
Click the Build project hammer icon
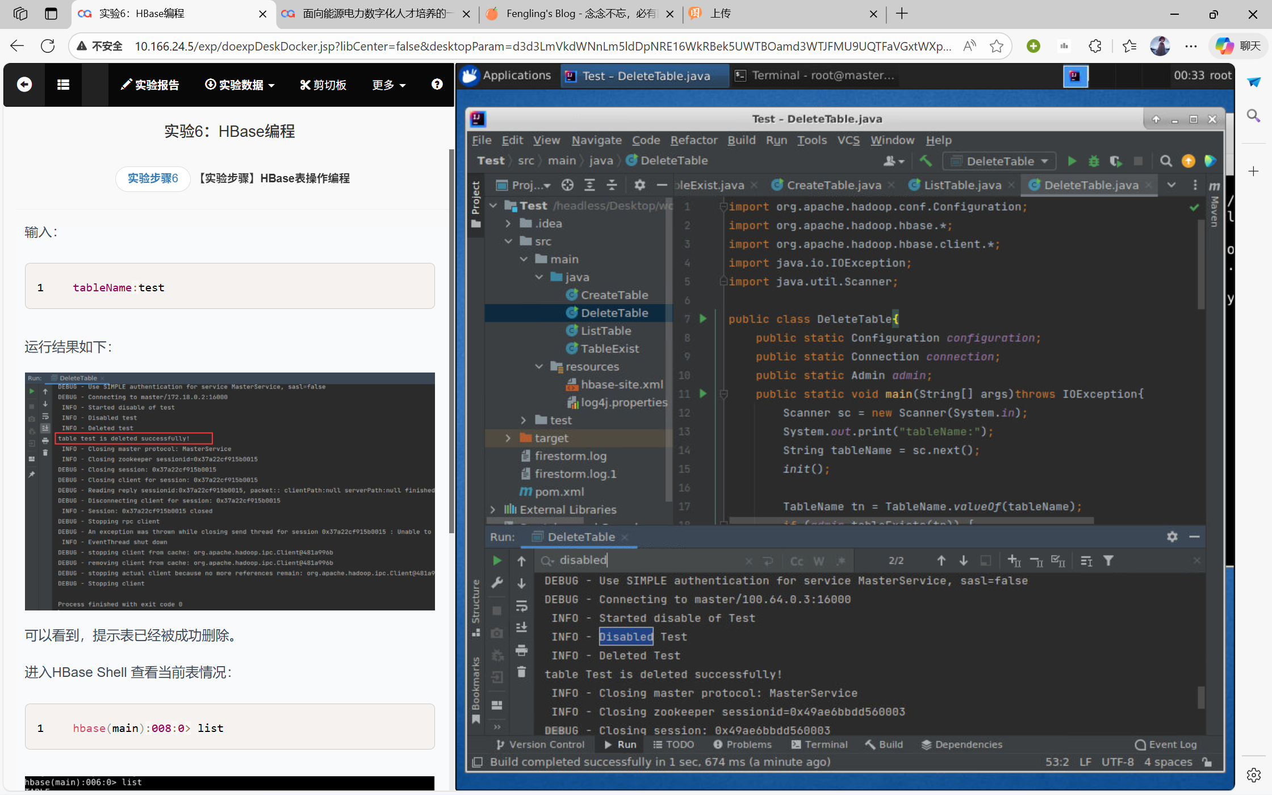coord(926,161)
